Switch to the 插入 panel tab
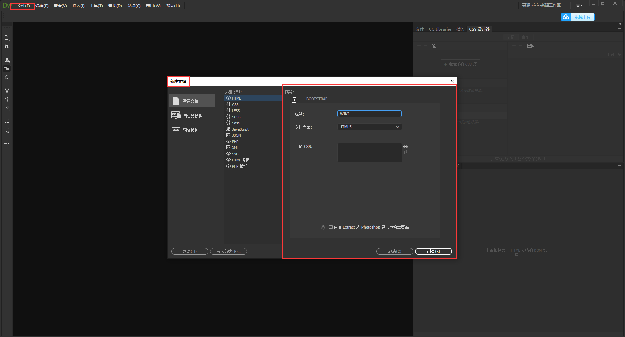This screenshot has height=337, width=625. 460,29
